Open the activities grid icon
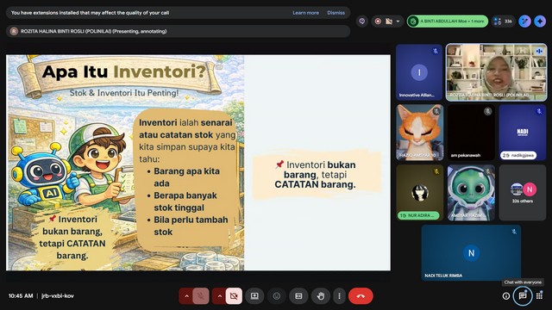 coord(539,296)
